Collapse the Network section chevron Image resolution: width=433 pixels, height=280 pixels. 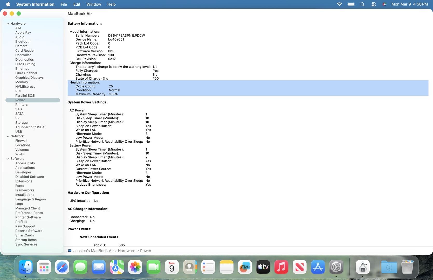coord(8,136)
